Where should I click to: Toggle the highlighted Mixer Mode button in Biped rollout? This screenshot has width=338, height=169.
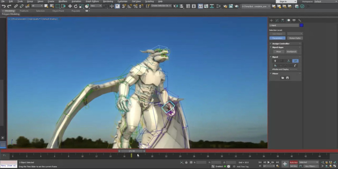coord(295,61)
